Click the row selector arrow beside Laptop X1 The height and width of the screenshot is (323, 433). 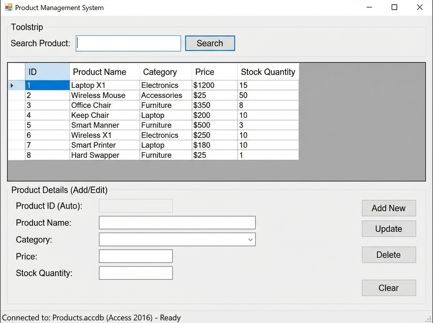[x=12, y=85]
